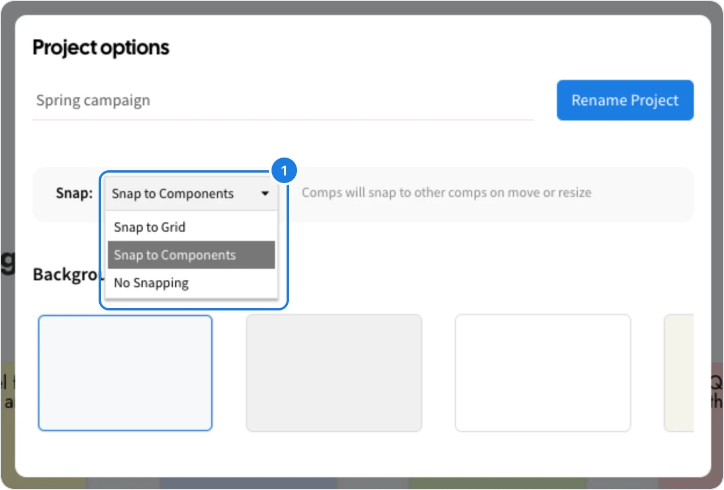Select Snap to Components in the list
The image size is (724, 490).
191,255
